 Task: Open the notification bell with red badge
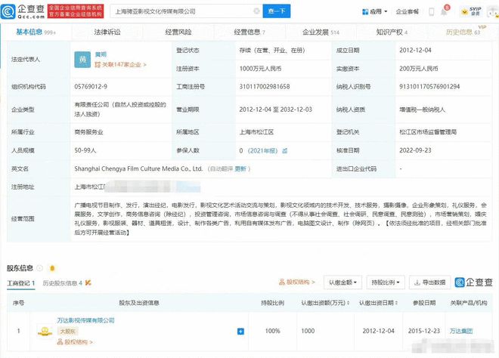pyautogui.click(x=445, y=11)
